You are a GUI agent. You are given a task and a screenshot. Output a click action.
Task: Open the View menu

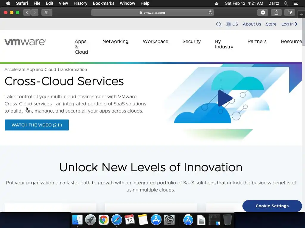tap(63, 3)
